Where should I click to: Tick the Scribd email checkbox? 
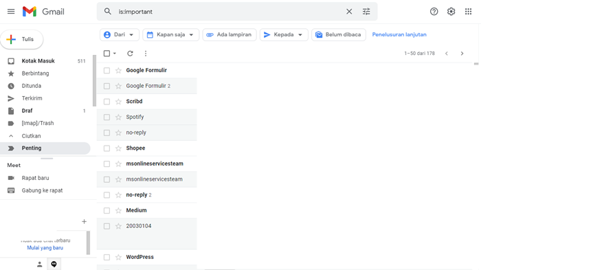pyautogui.click(x=107, y=102)
